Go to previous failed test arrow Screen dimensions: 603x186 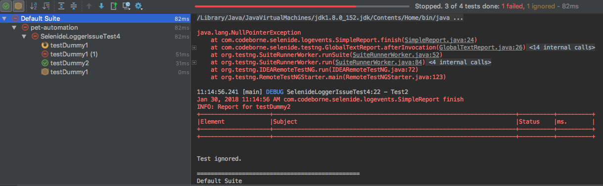pos(90,6)
